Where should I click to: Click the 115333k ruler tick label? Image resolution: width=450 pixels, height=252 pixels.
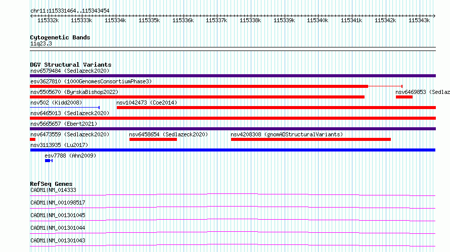pos(81,20)
